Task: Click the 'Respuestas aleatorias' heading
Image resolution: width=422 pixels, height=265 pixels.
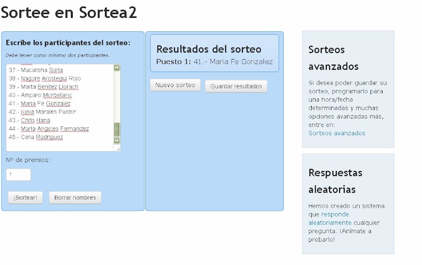Action: coord(335,181)
